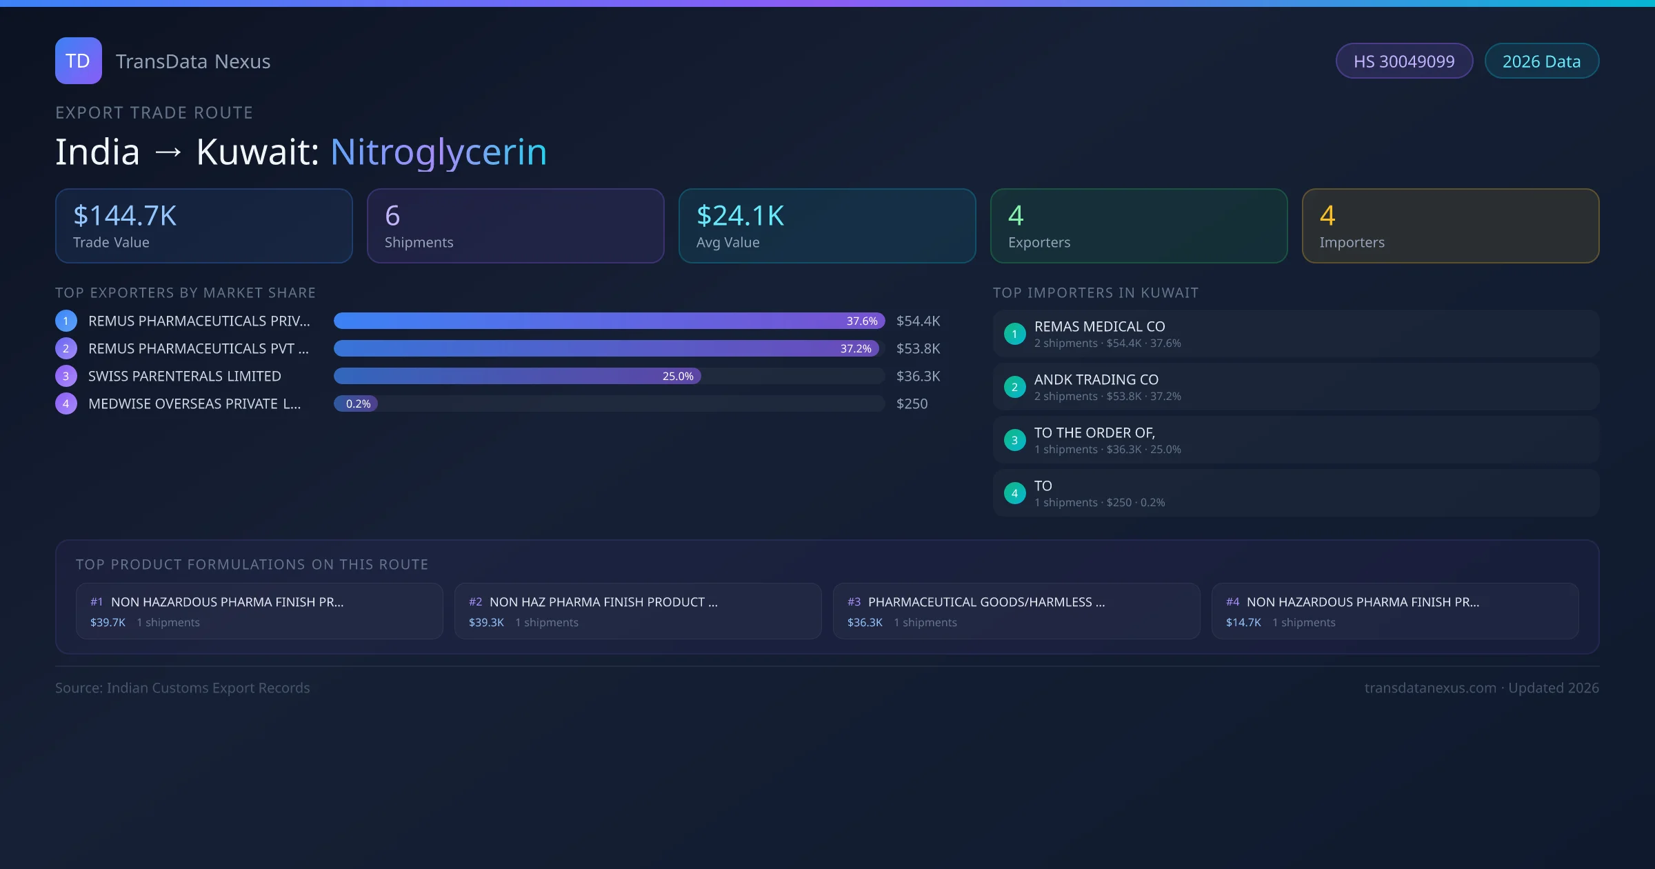Click the 37.6% market share bar
The width and height of the screenshot is (1655, 869).
pyautogui.click(x=608, y=321)
